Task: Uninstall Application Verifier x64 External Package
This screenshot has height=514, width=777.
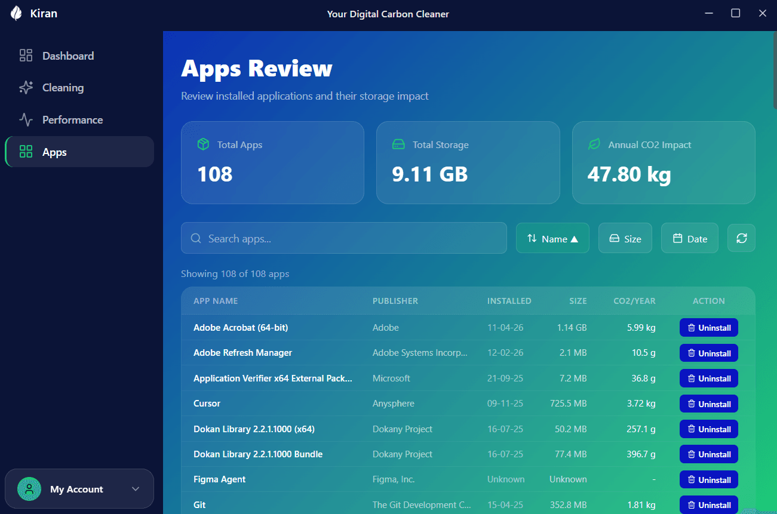Action: click(709, 378)
